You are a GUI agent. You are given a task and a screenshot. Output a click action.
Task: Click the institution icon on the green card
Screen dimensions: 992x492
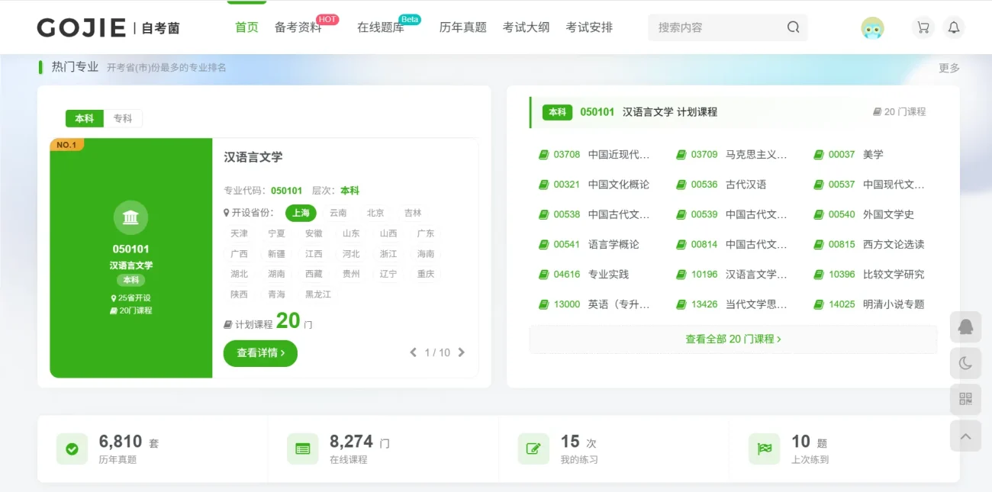coord(130,218)
